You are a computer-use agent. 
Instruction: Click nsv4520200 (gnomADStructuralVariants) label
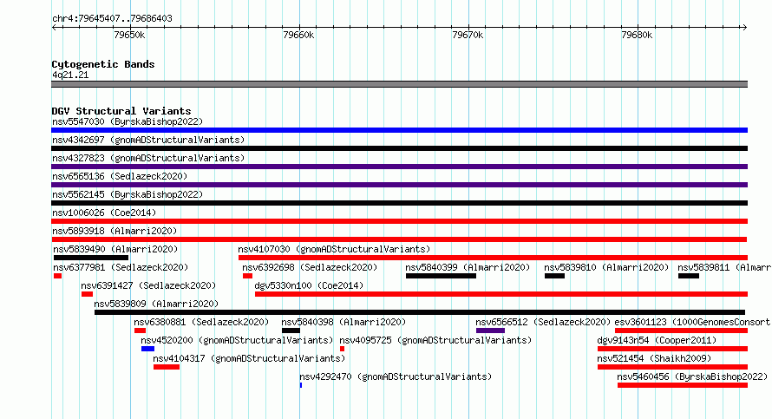[x=237, y=340]
